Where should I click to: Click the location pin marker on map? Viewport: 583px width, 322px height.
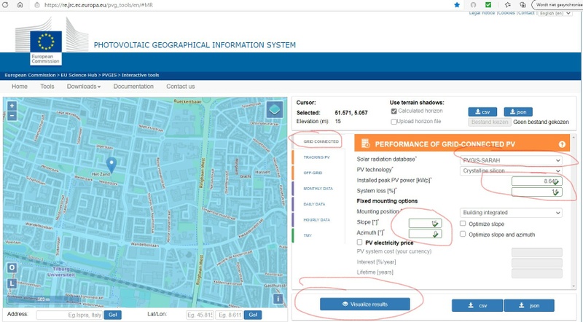(x=111, y=165)
